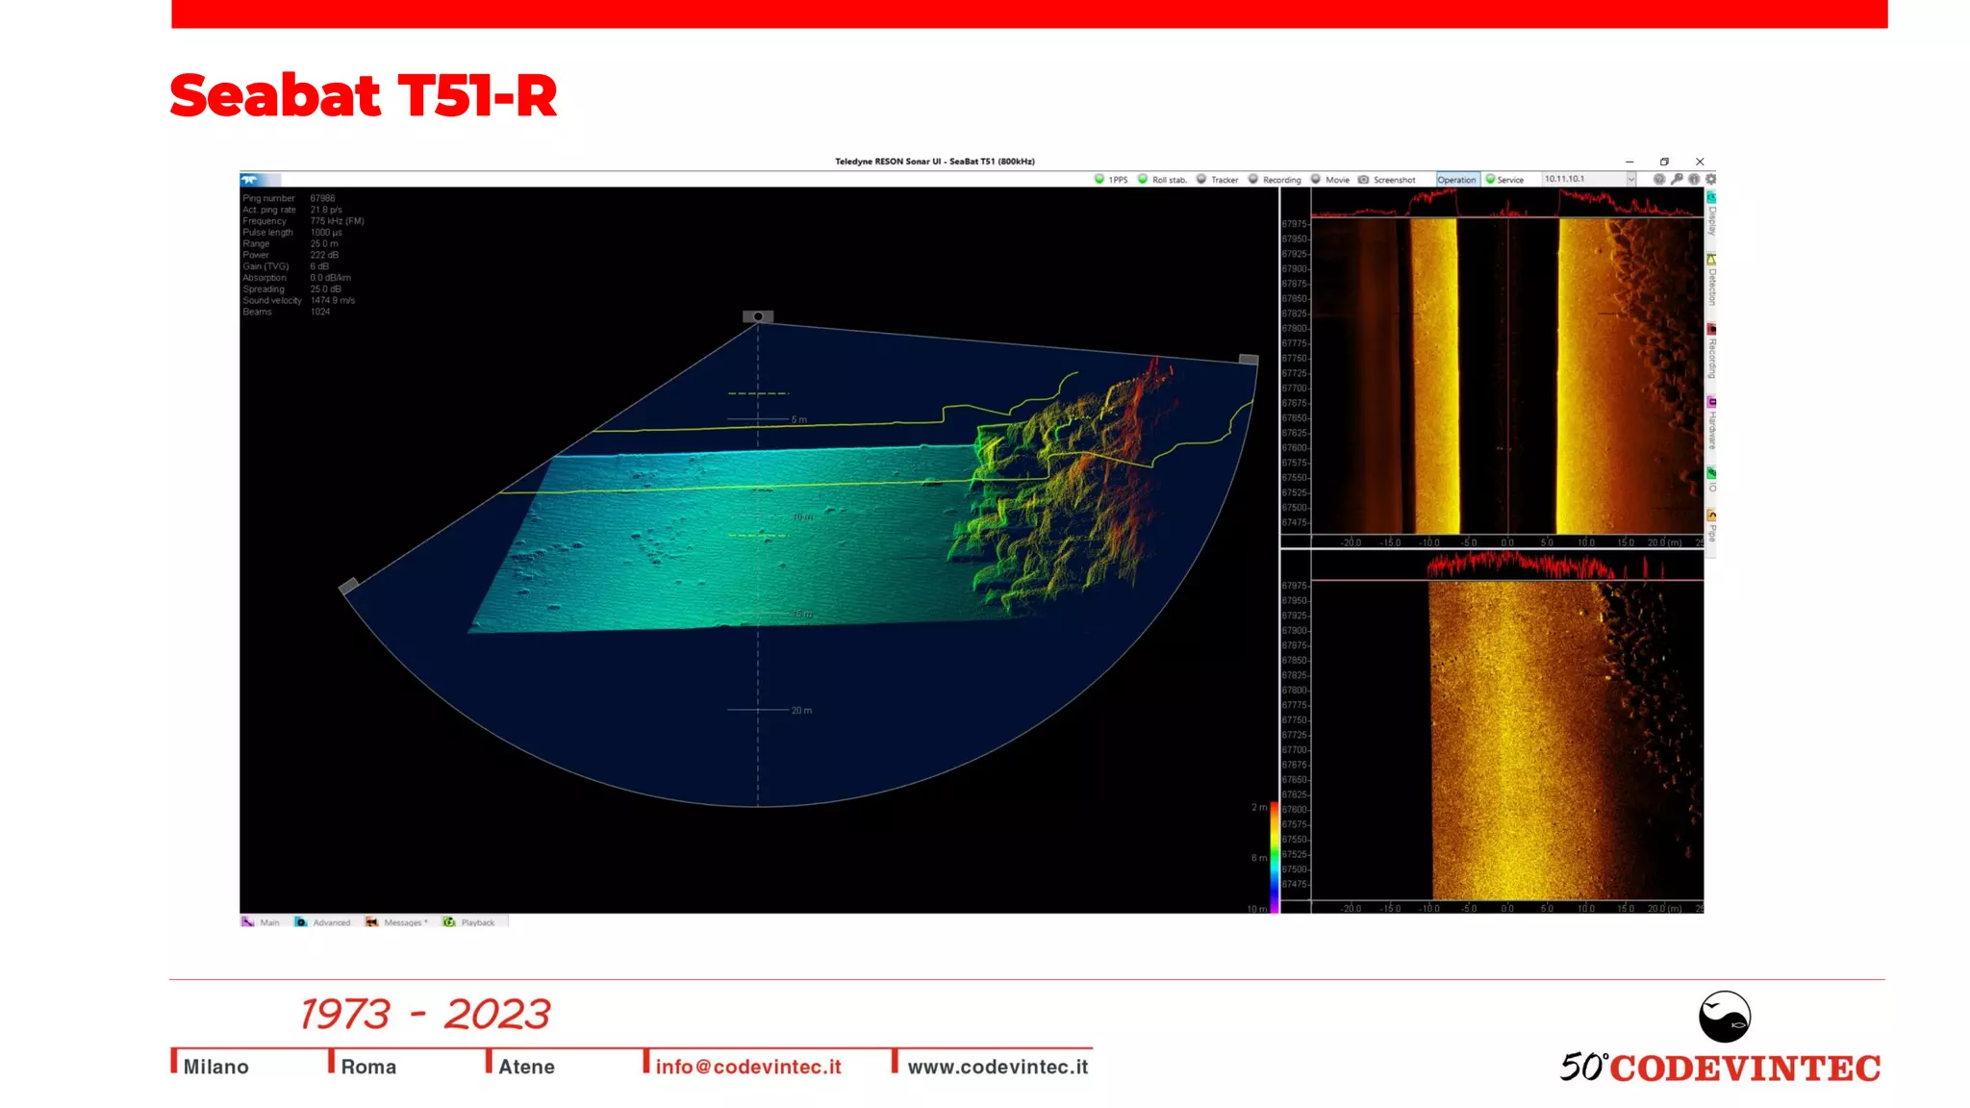Click the Sound velocity value 1474.9 m/s
This screenshot has width=1970, height=1108.
332,301
